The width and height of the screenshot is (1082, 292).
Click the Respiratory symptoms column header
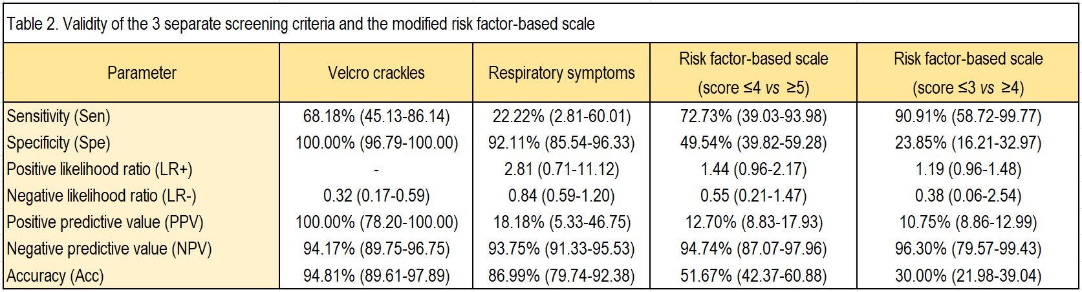point(561,72)
